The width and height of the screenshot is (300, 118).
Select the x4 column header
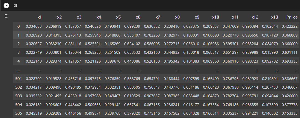tap(99, 17)
